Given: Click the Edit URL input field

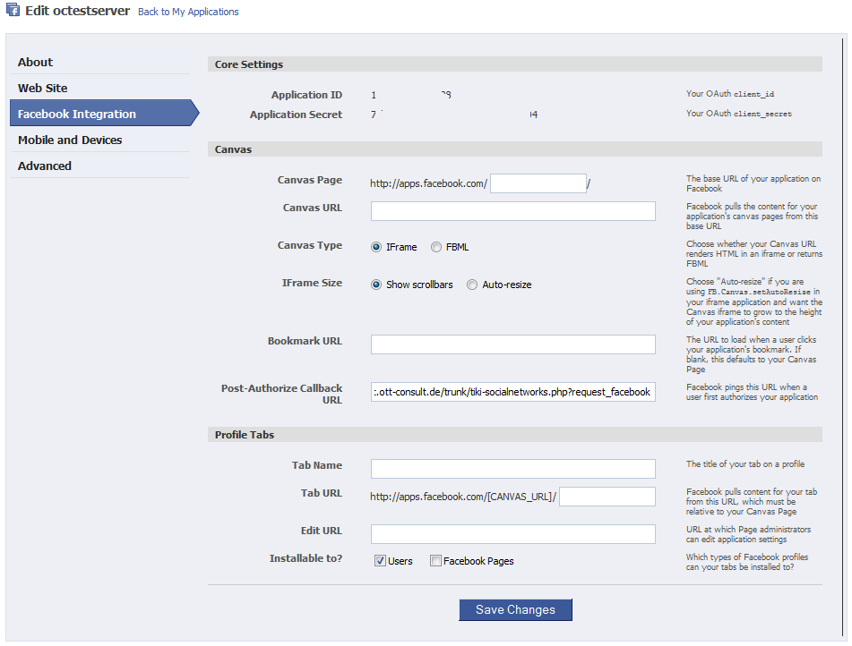Looking at the screenshot, I should [x=512, y=534].
